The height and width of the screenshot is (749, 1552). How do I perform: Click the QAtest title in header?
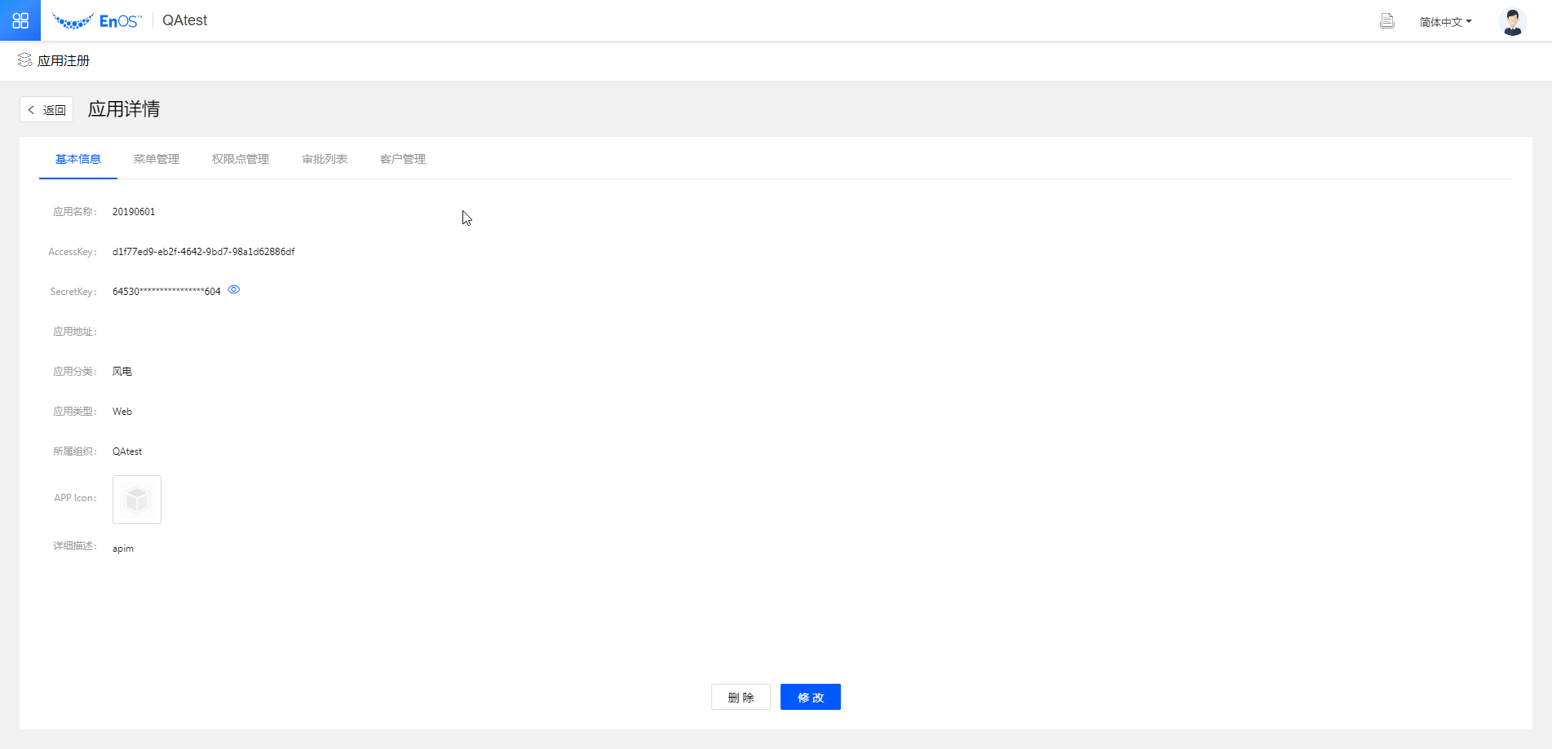tap(184, 20)
